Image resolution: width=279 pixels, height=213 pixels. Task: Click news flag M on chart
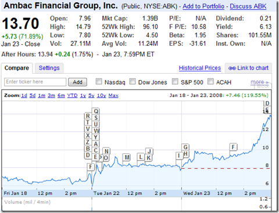pos(127,157)
